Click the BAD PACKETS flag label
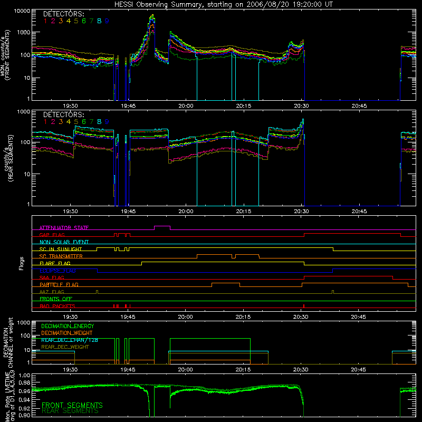Screen dimensions: 422x422 57,306
